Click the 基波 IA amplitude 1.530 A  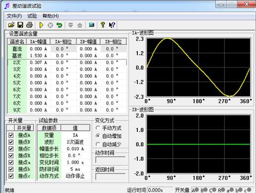tap(39, 56)
